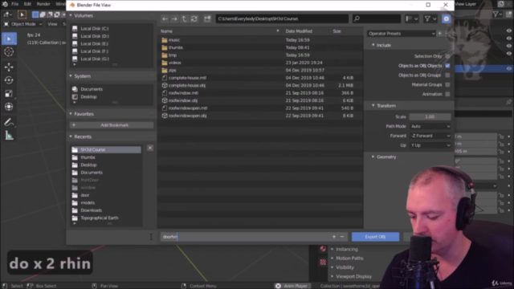Uncheck Objects as OBJ Objects
Image resolution: width=514 pixels, height=289 pixels.
pos(447,66)
